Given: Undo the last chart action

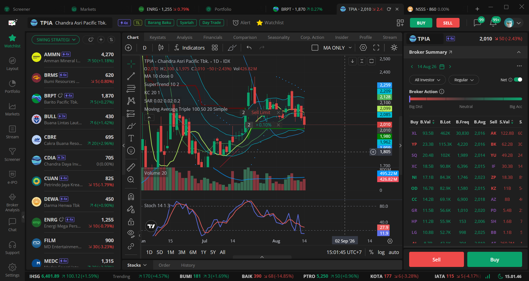Looking at the screenshot, I should coord(249,48).
